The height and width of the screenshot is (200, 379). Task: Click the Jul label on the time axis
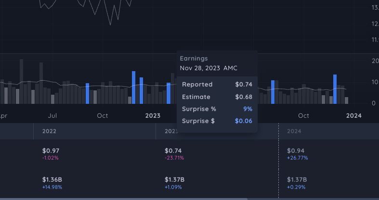pos(53,116)
